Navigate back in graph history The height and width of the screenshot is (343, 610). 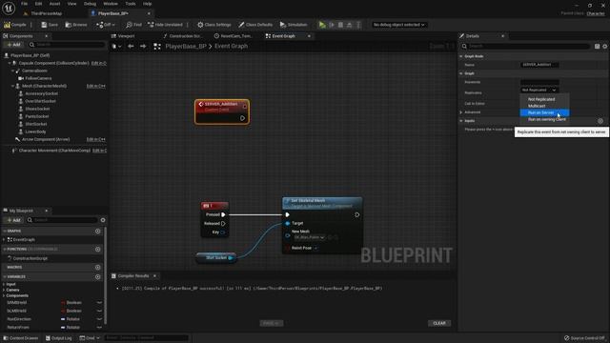point(131,47)
